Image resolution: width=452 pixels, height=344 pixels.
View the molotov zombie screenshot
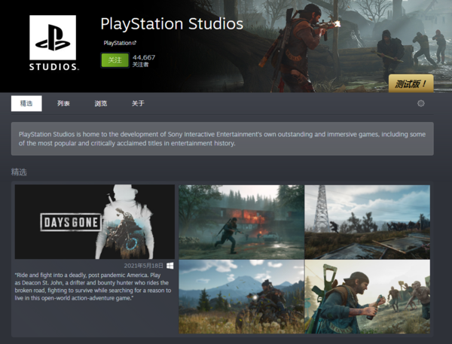pos(368,297)
